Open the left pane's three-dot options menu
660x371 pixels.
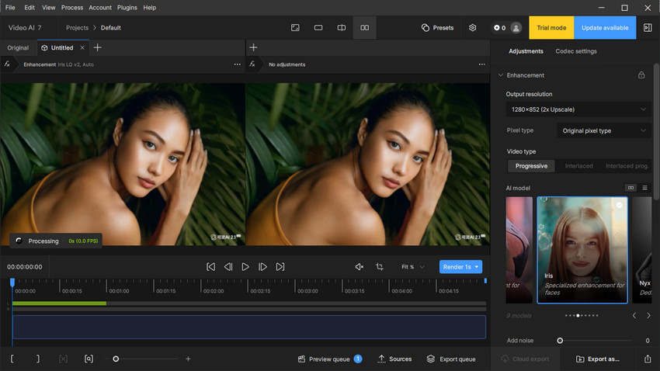(238, 64)
